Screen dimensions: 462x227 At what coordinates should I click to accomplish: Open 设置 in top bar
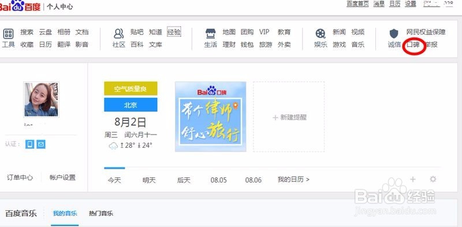(411, 4)
